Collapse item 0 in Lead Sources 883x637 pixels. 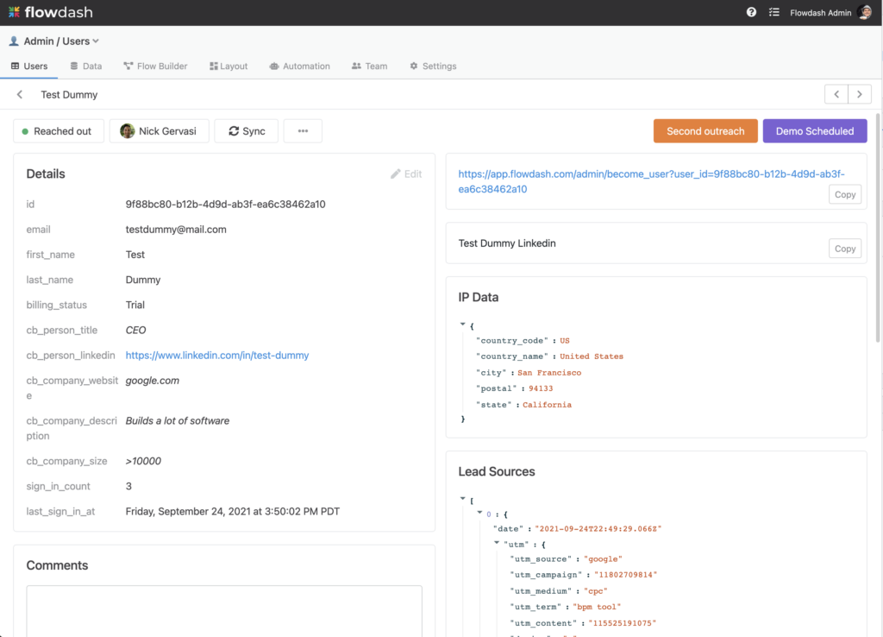tap(479, 513)
